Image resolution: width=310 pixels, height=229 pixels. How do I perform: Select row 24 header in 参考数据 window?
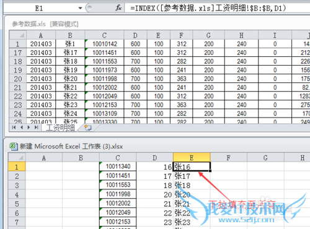tap(18, 114)
